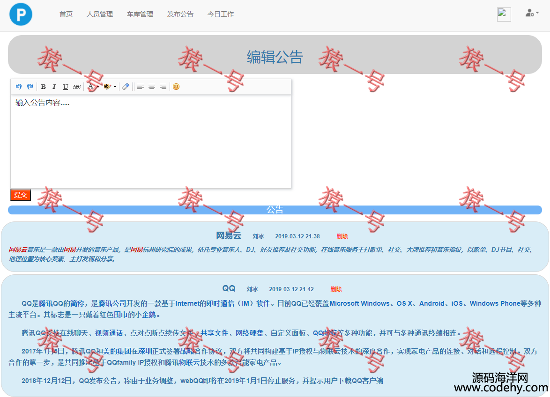The image size is (550, 397).
Task: Center align text
Action: click(x=151, y=87)
